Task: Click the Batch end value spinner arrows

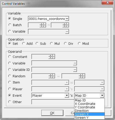Action: pyautogui.click(x=64, y=25)
